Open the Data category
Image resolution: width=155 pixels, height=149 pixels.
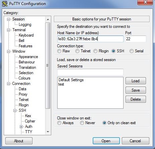pos(22,89)
